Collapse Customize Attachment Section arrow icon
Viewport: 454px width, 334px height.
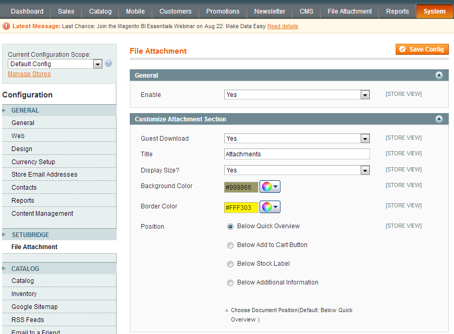pos(439,119)
